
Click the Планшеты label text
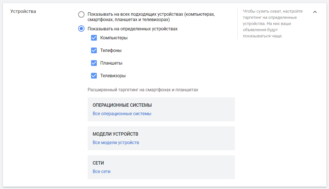(x=111, y=63)
